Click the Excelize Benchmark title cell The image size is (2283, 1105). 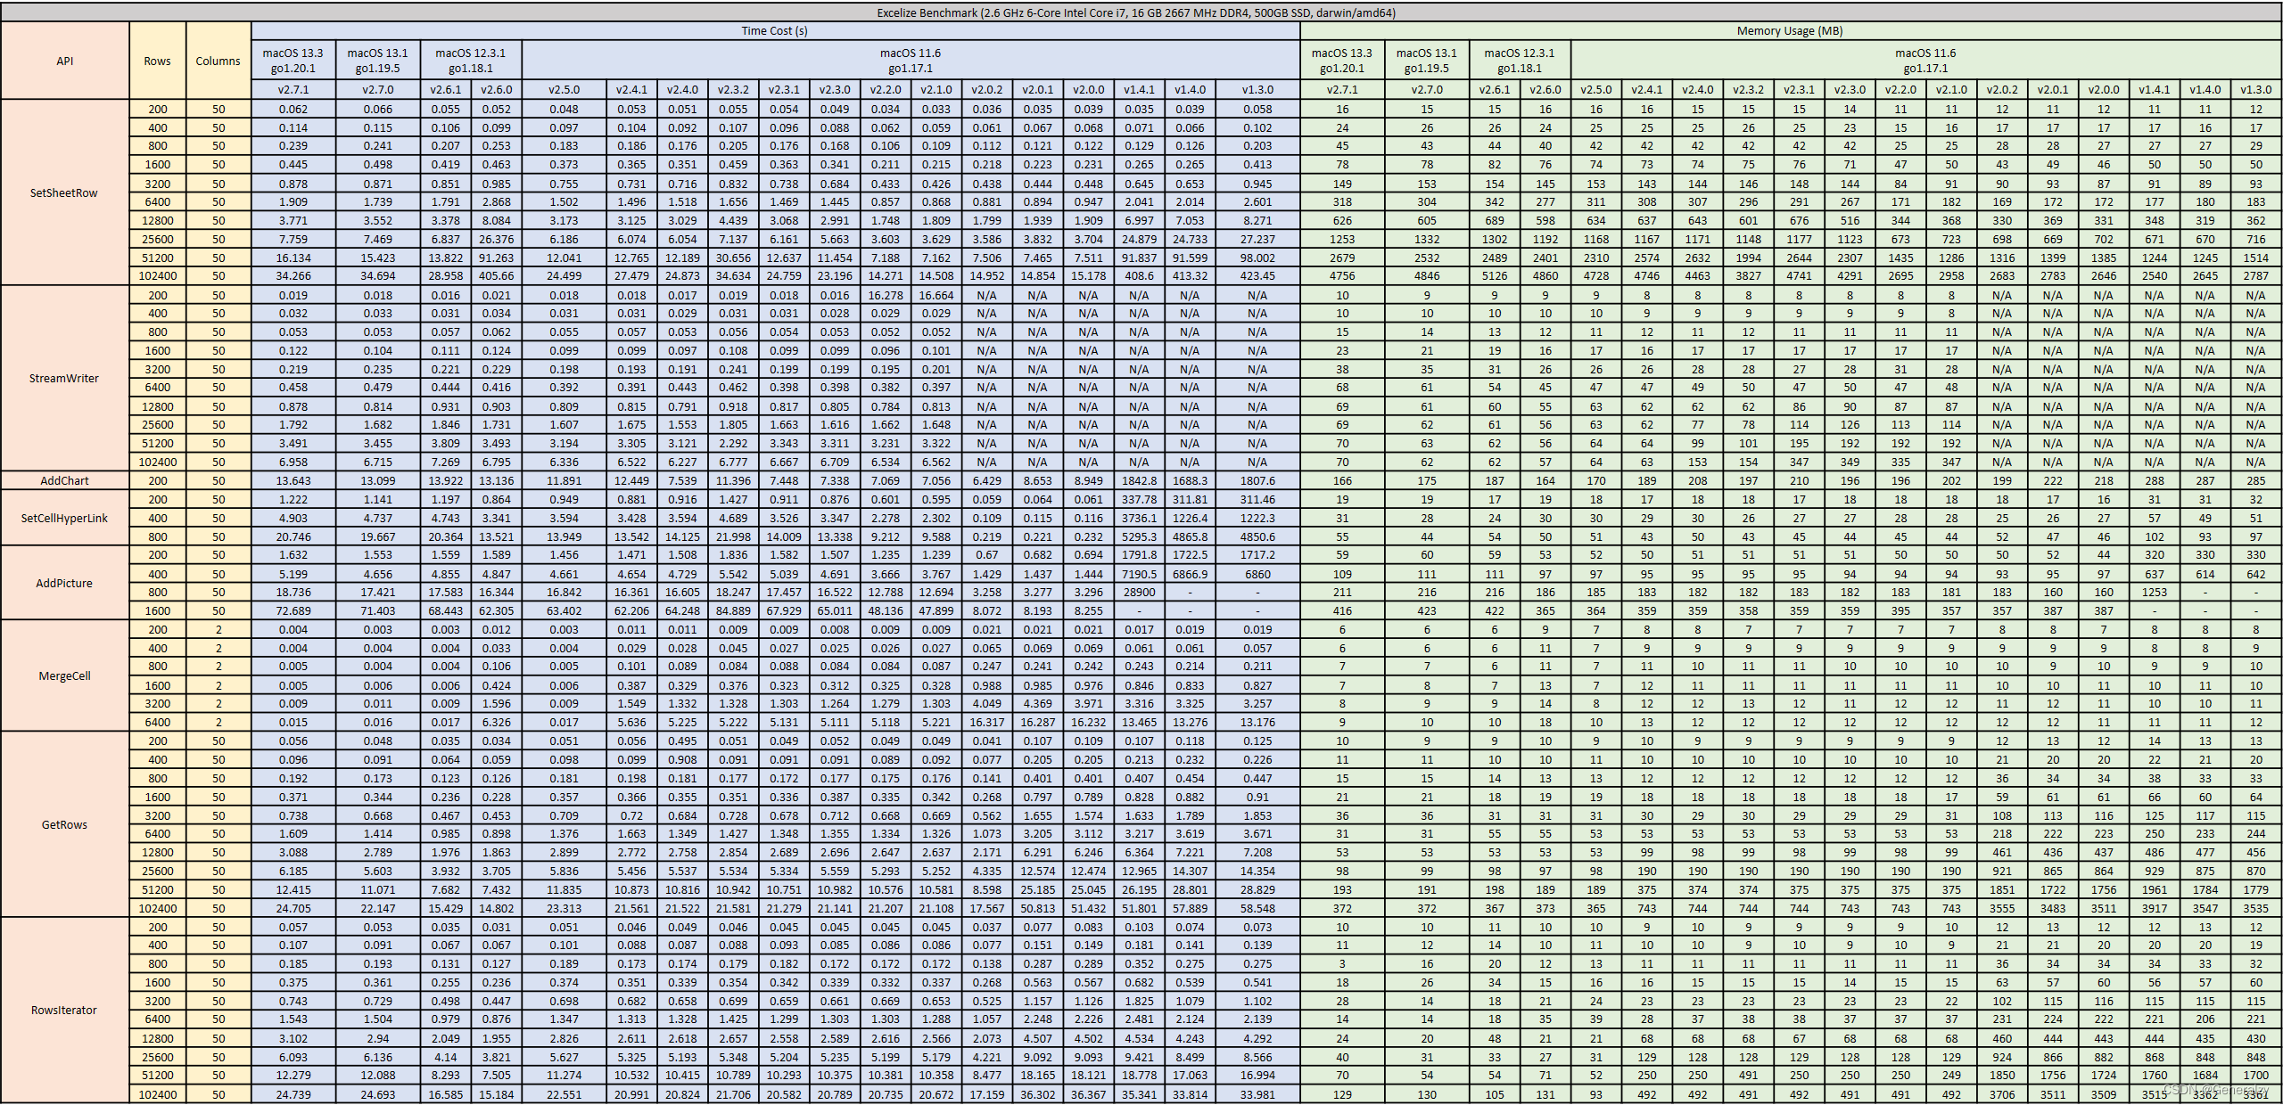click(x=1136, y=12)
